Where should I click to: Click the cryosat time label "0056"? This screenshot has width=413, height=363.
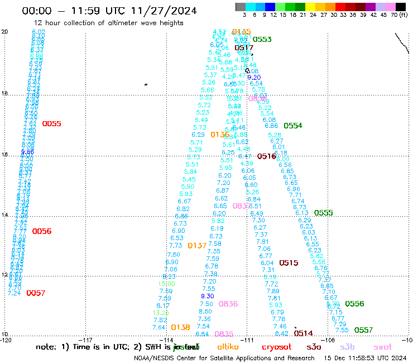point(42,231)
